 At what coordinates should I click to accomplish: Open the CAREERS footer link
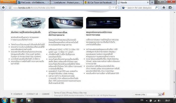pos(46,94)
